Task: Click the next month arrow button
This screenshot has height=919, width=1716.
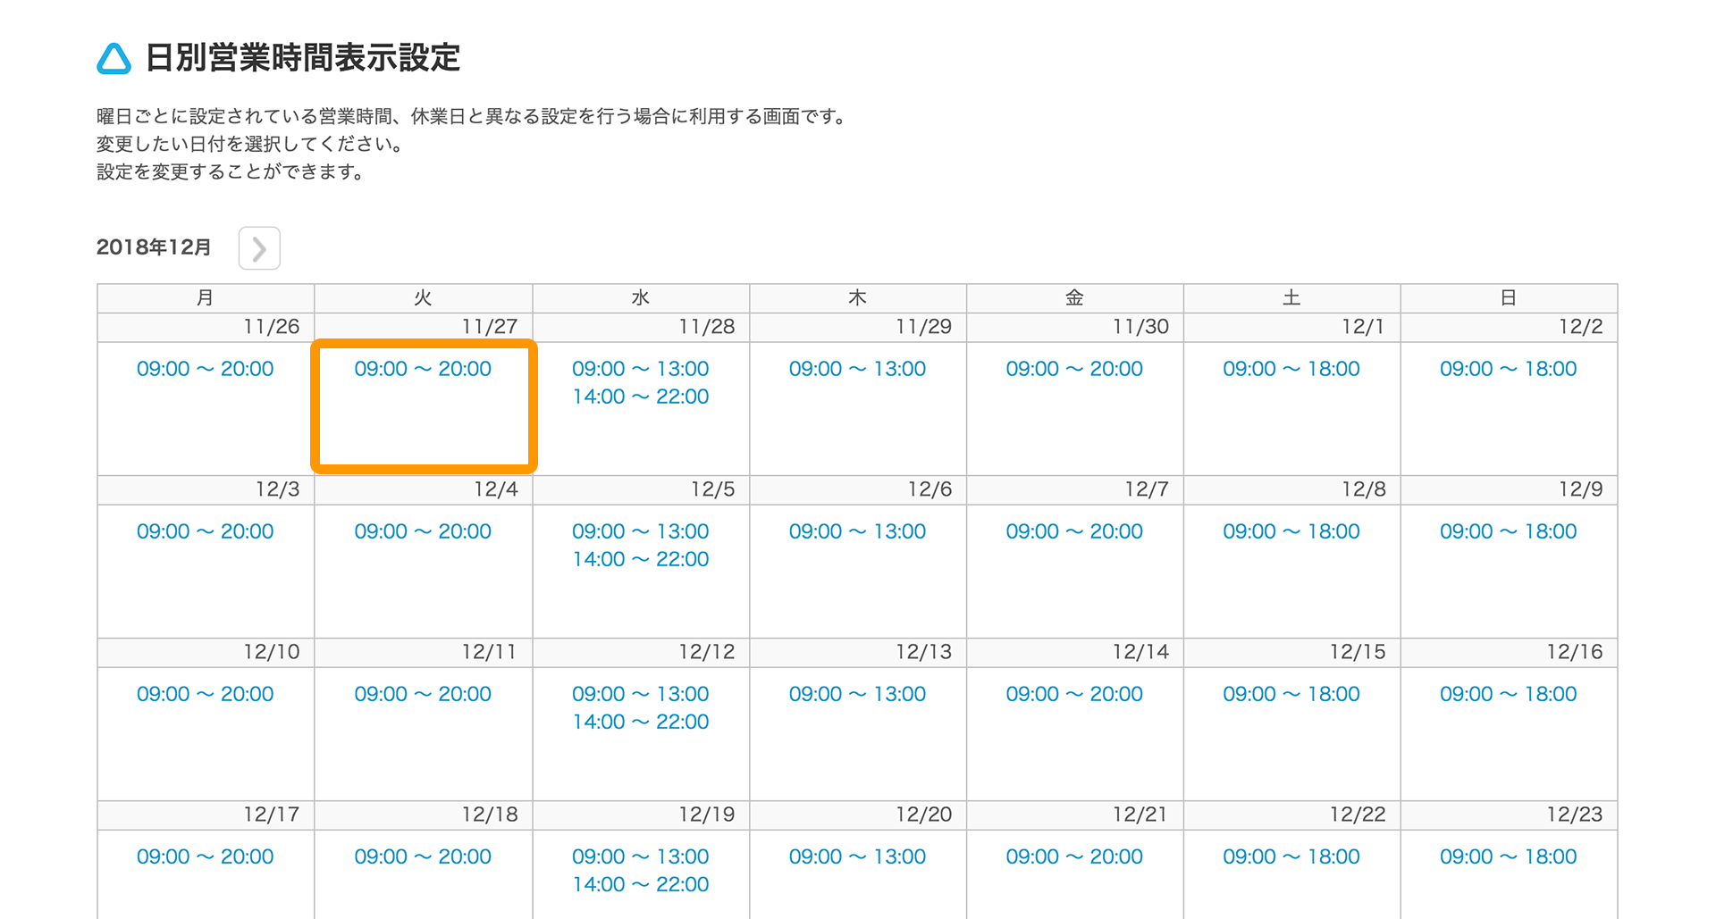Action: coord(259,248)
